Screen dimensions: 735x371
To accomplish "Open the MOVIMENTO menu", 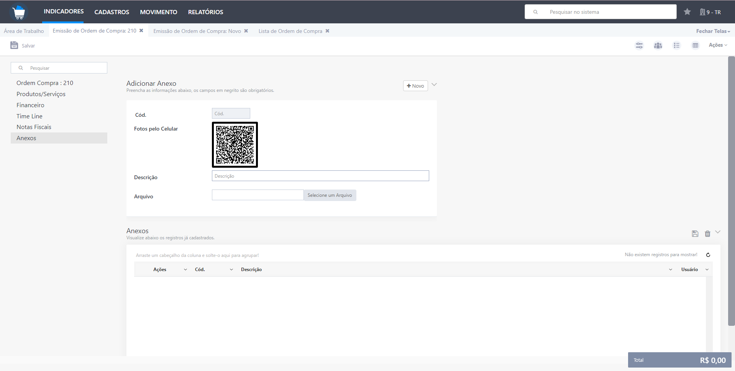I will [159, 12].
